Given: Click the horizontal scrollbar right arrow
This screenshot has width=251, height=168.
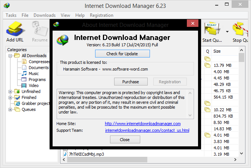Looking at the screenshot, I should click(x=235, y=159).
